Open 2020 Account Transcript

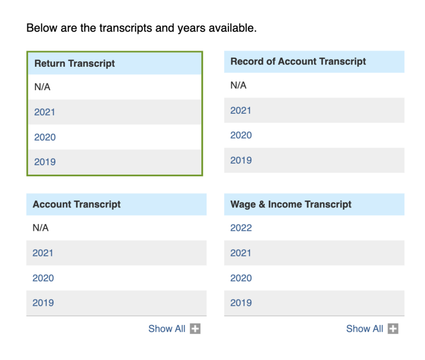coord(43,278)
